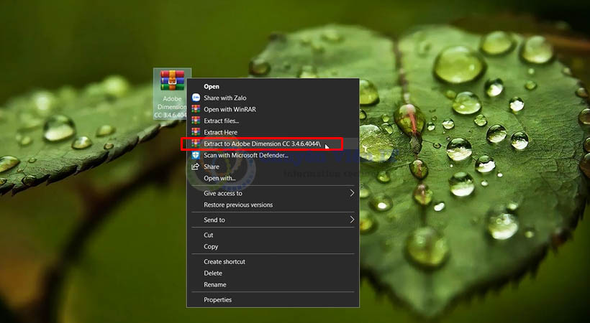590x323 pixels.
Task: Click the WinRAR icon beside Extract Here
Action: click(196, 132)
